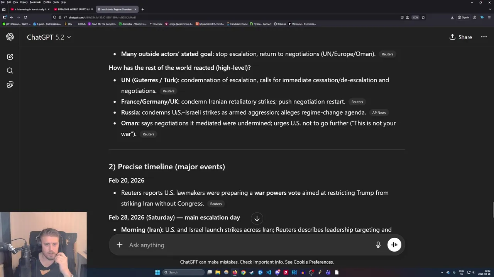Open the three-dot more options menu

pyautogui.click(x=484, y=37)
